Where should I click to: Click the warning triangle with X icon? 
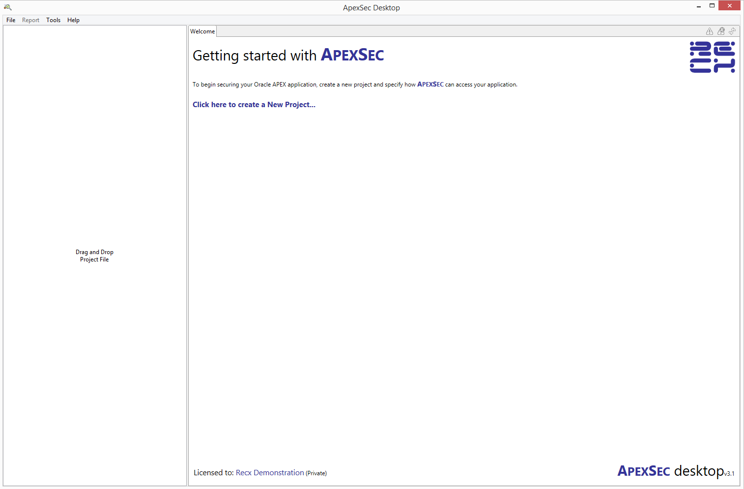click(721, 31)
